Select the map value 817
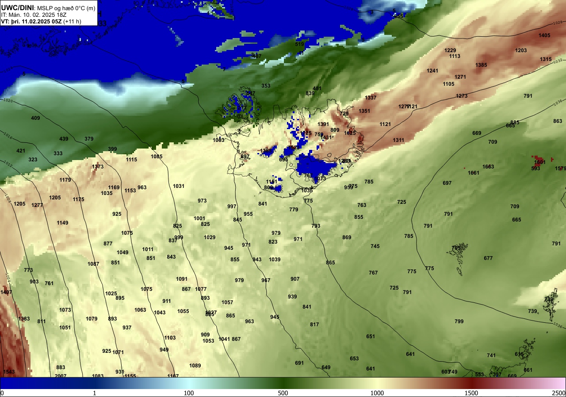This screenshot has height=397, width=566. point(314,324)
